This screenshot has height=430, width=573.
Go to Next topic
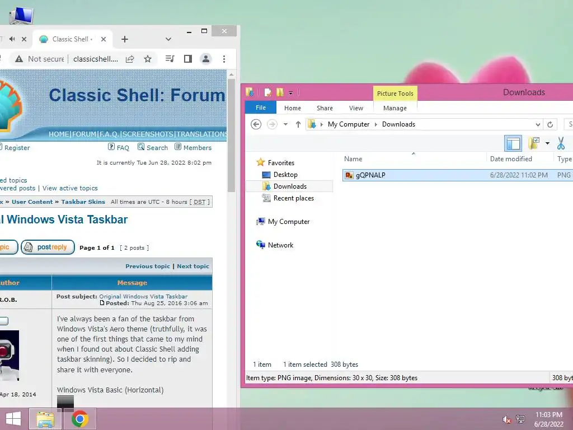point(193,266)
